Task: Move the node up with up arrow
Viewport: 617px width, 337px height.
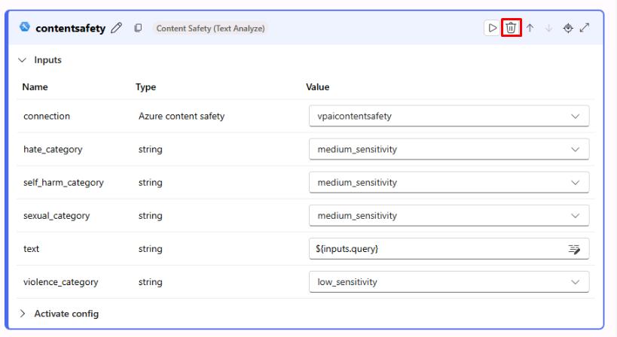Action: coord(530,28)
